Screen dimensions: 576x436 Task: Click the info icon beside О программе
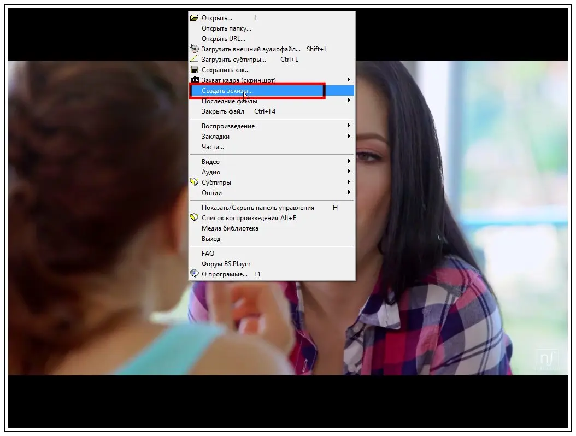[x=195, y=274]
